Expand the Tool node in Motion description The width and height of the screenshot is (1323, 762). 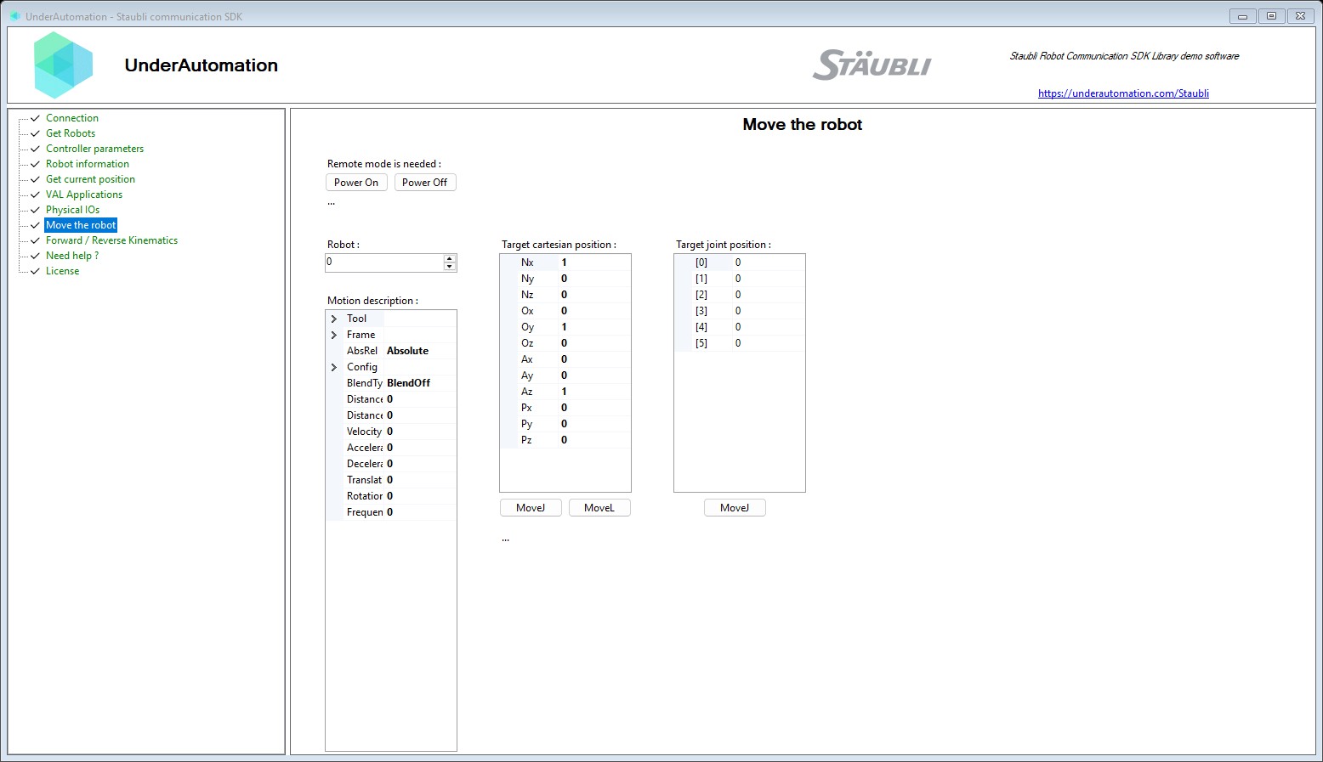tap(333, 318)
